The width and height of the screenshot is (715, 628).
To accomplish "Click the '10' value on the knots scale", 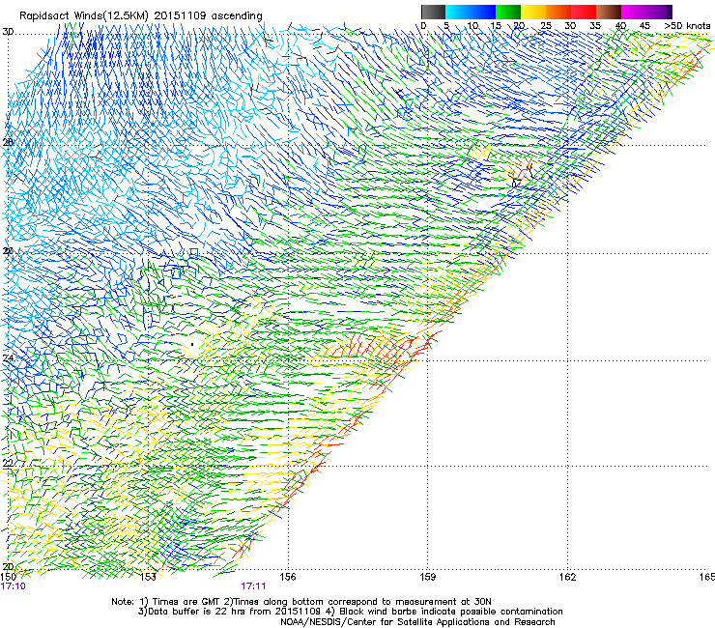I will point(472,25).
